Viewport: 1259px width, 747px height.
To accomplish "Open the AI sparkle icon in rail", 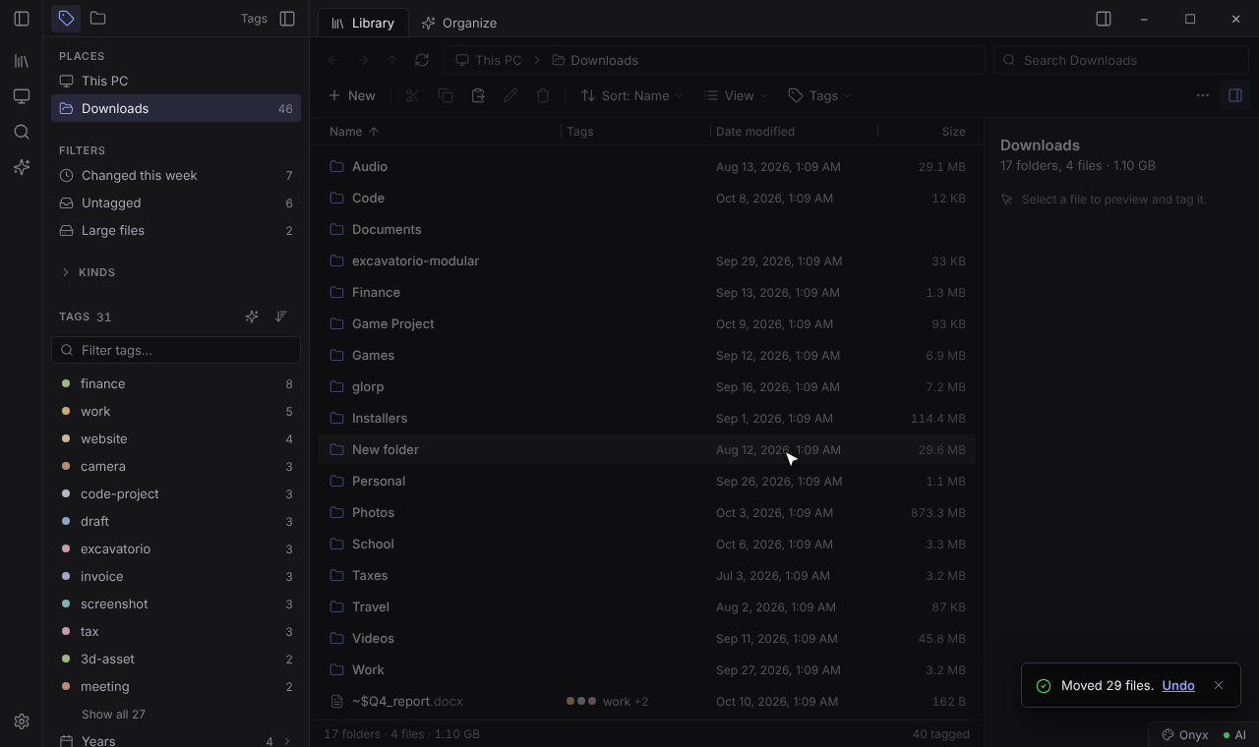I will click(22, 167).
